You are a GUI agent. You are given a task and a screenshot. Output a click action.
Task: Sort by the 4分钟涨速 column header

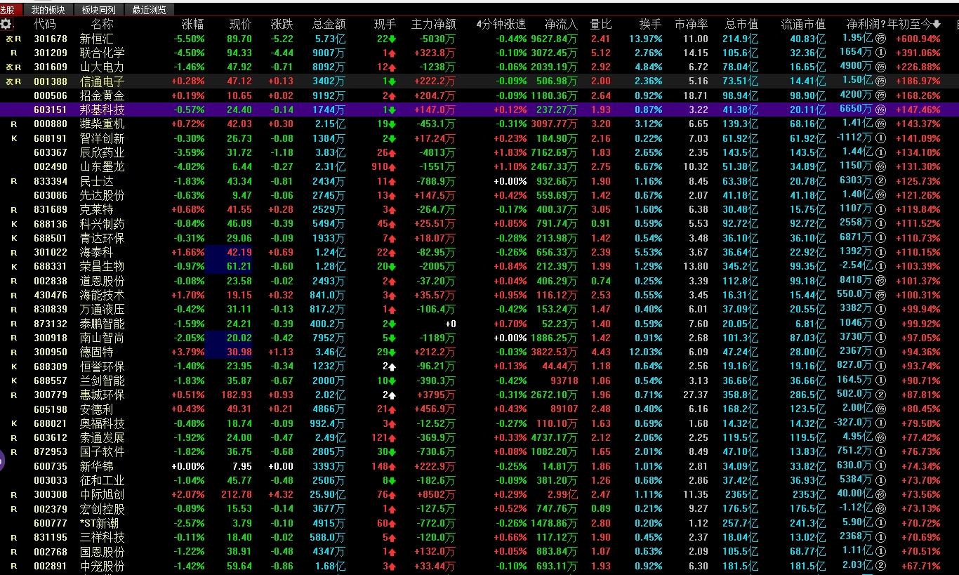501,25
